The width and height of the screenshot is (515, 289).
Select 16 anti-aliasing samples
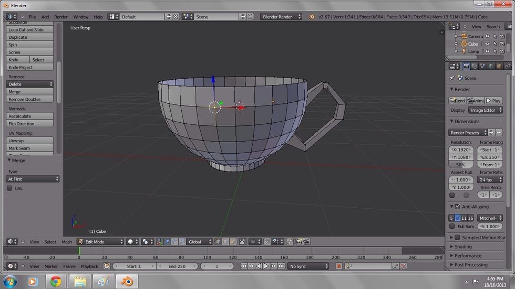[470, 218]
